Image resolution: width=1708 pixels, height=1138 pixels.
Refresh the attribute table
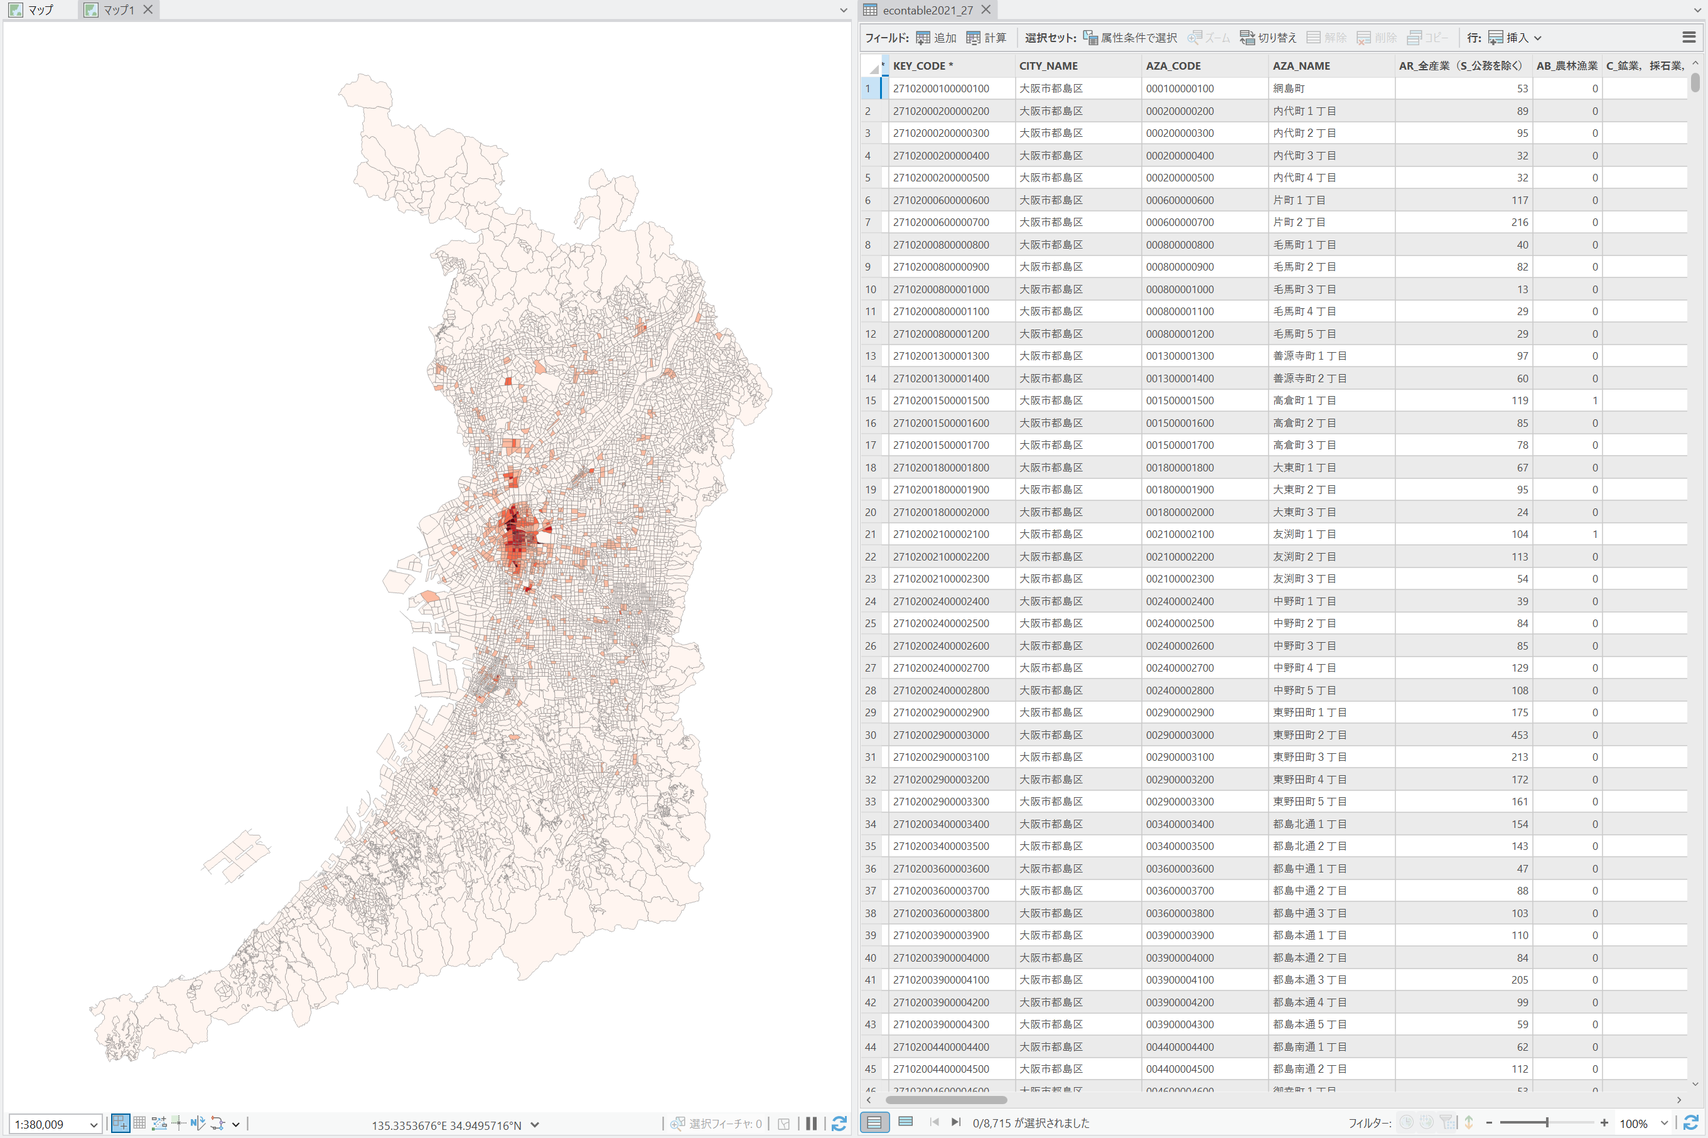[1690, 1123]
